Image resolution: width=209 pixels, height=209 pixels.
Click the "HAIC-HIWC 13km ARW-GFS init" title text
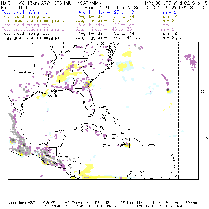click(36, 3)
